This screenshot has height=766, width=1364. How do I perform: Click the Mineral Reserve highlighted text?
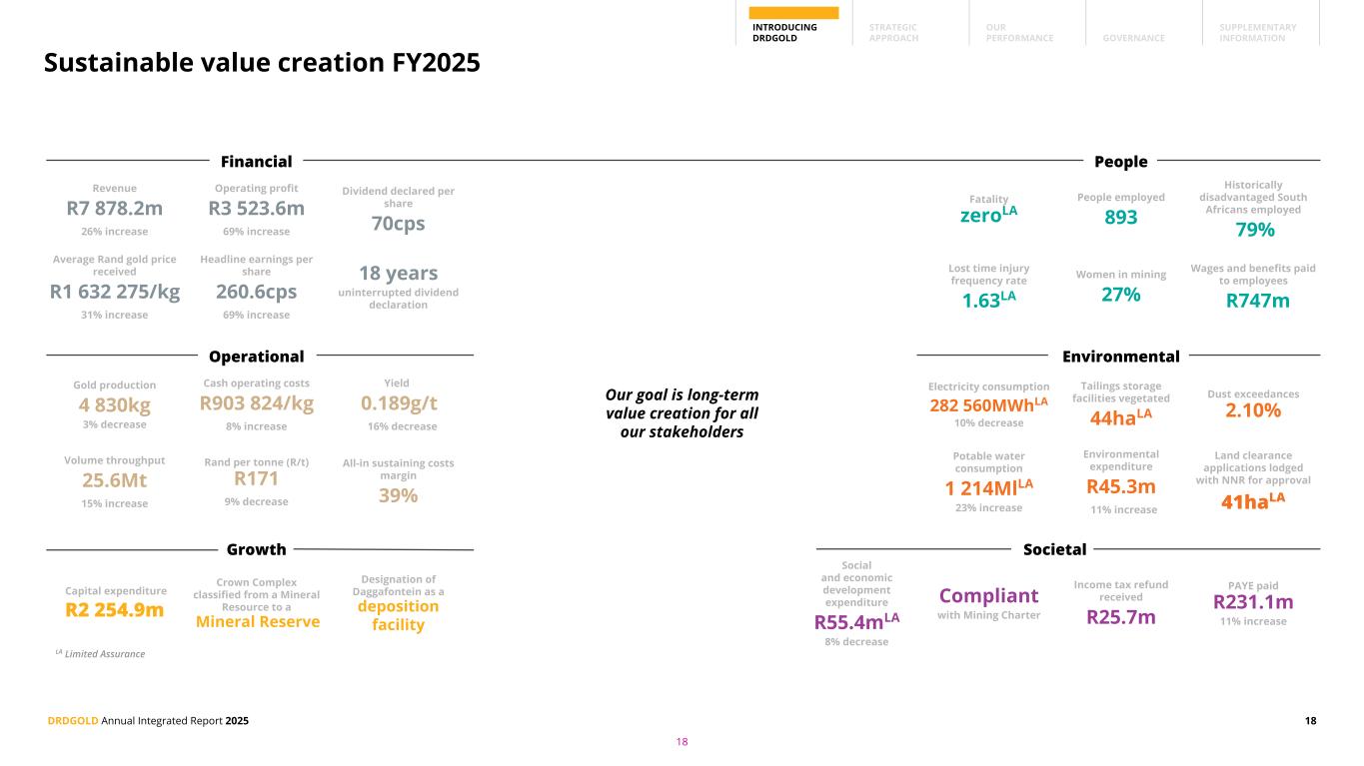click(257, 622)
